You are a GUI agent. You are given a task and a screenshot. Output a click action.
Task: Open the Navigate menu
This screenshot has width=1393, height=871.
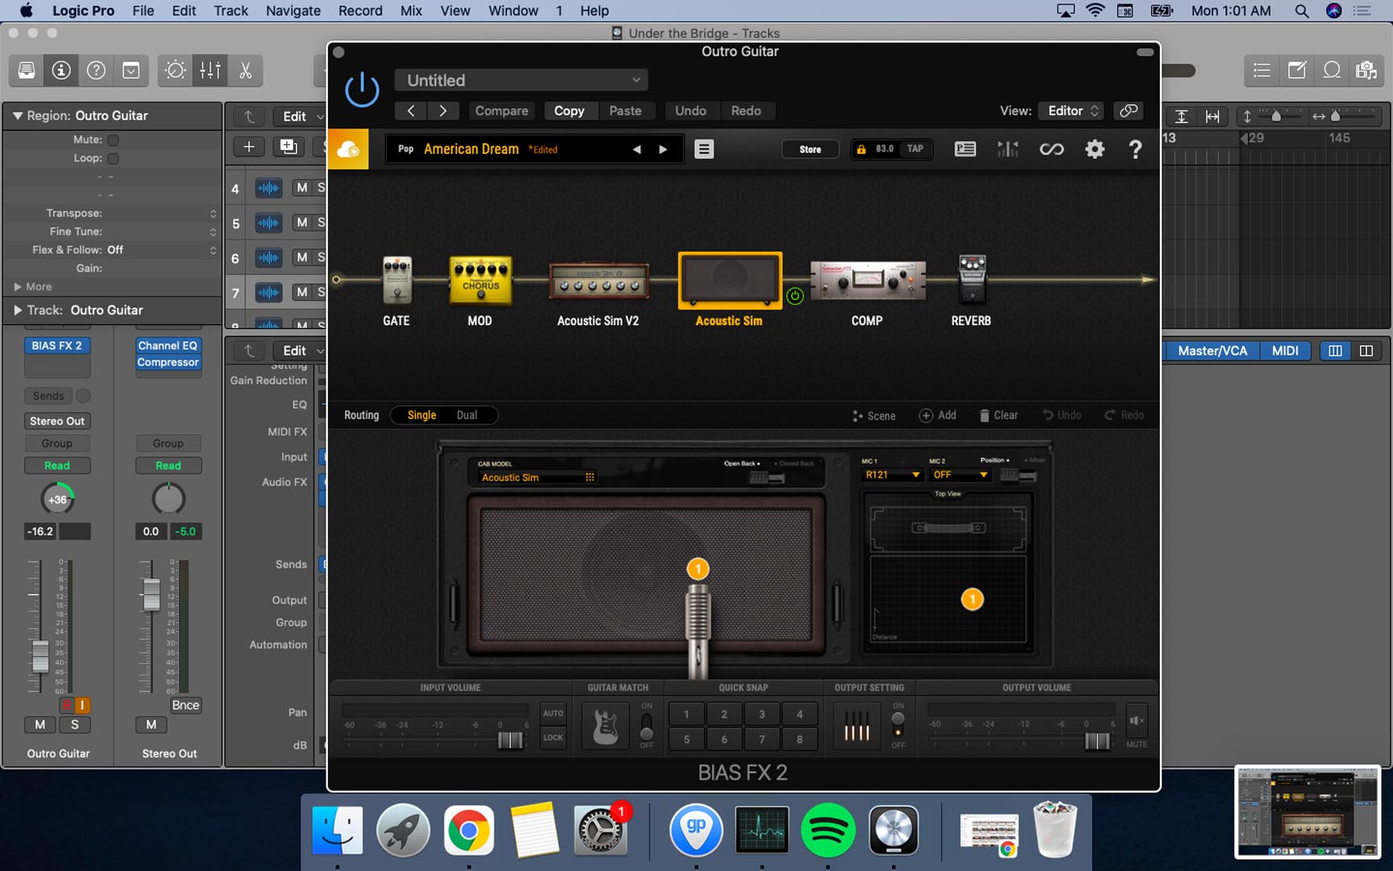point(293,10)
